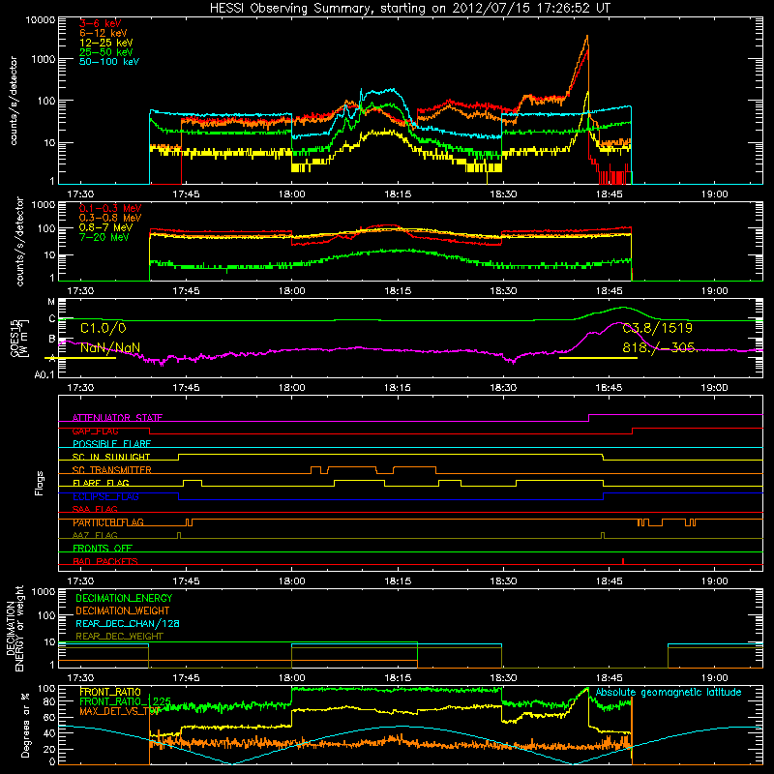Click the REAR_DEC_CHAN/128 legend label
This screenshot has height=774, width=774.
click(128, 624)
